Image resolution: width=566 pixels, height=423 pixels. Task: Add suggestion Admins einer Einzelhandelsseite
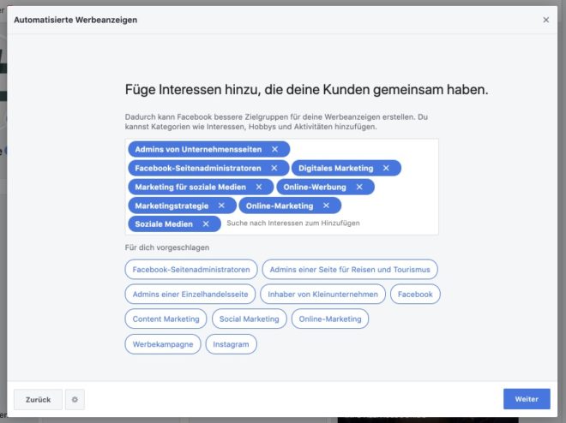click(190, 294)
